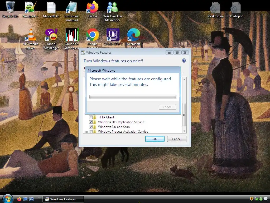
Task: Click the features list scroll down arrow
Action: [184, 131]
